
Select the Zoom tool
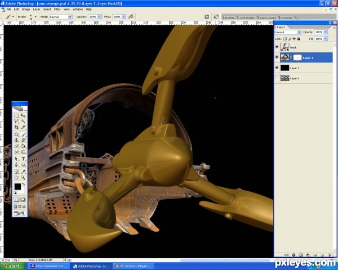click(x=23, y=177)
